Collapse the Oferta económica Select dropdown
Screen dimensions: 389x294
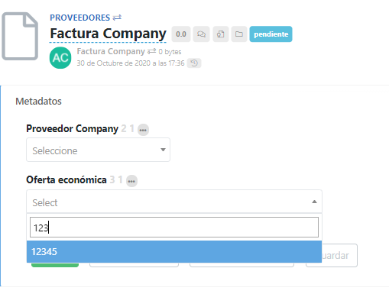pyautogui.click(x=174, y=202)
